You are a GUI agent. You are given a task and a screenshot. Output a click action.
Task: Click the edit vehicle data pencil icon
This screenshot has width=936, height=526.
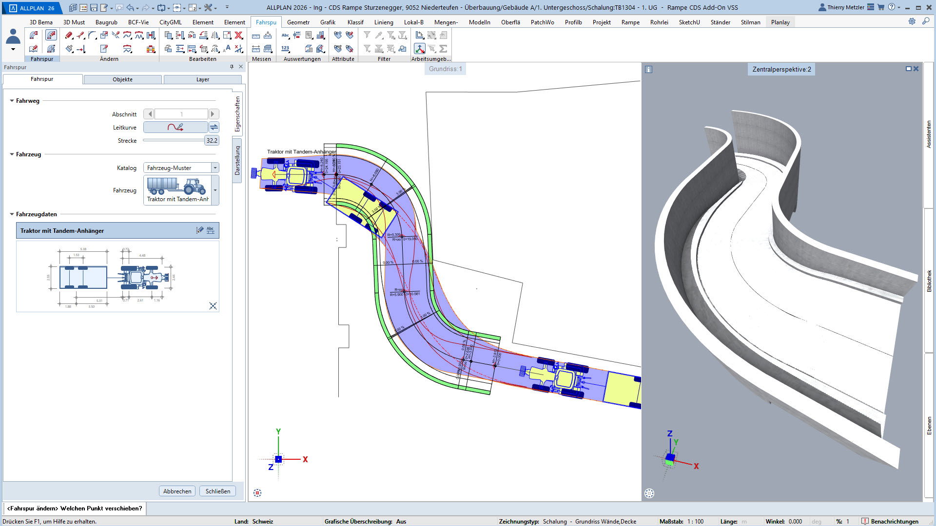[200, 230]
